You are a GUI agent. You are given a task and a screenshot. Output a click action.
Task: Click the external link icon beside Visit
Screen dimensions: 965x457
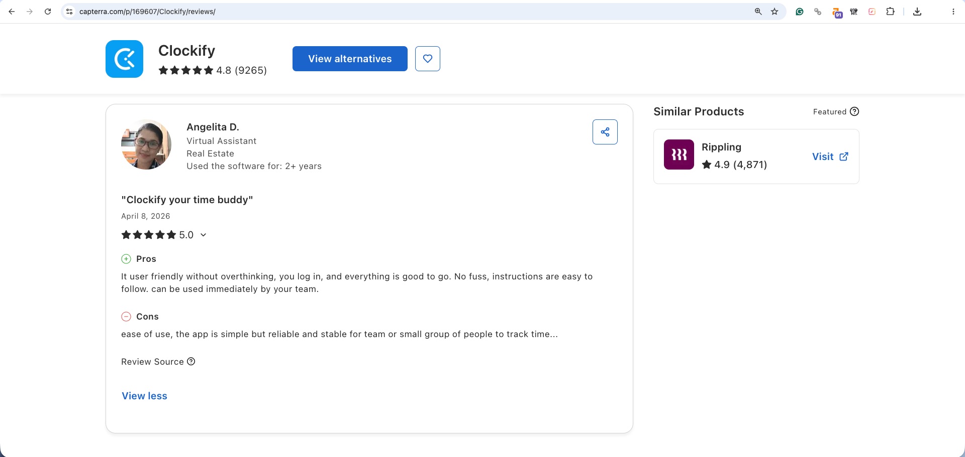click(x=844, y=157)
